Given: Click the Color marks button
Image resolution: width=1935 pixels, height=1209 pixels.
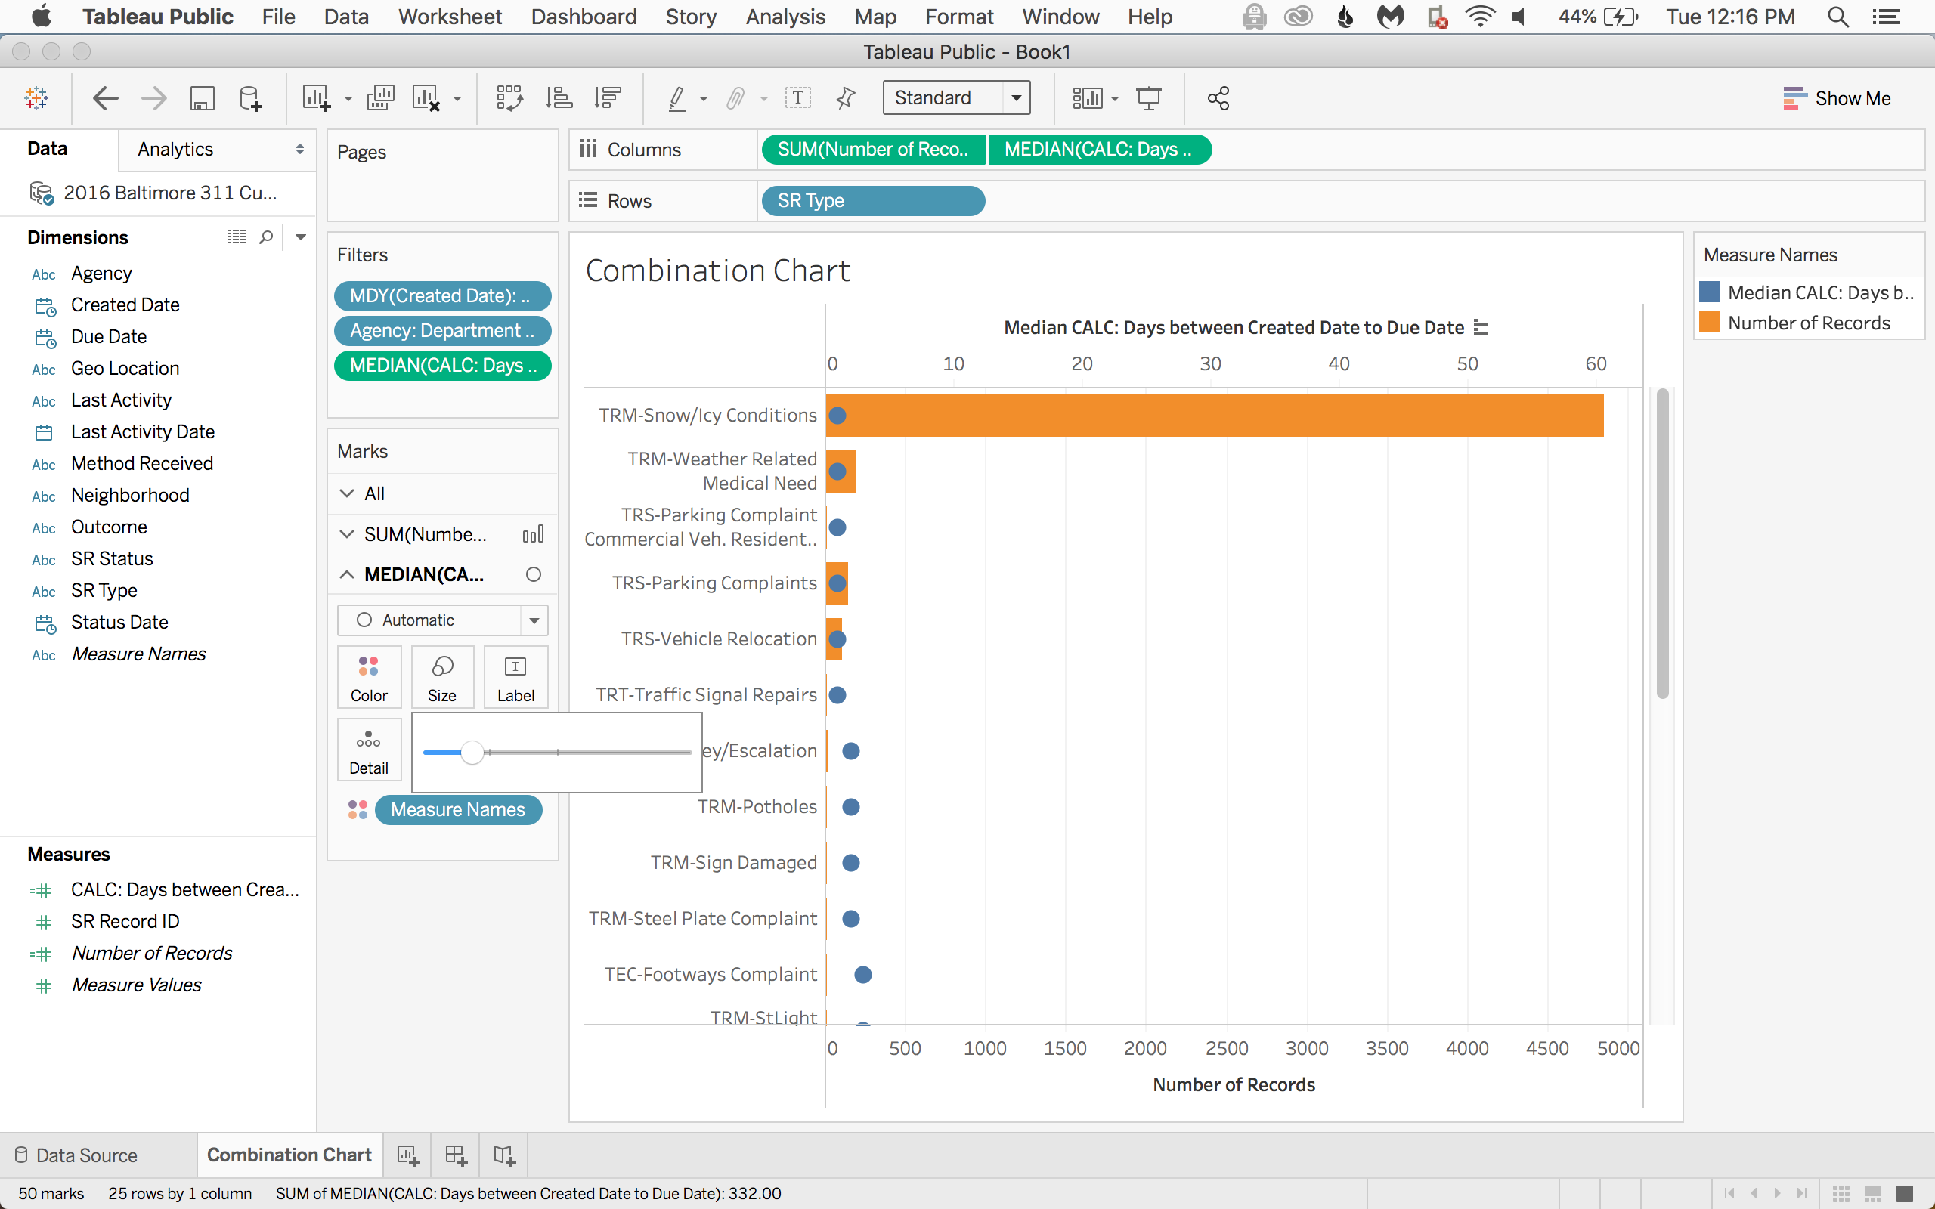Looking at the screenshot, I should 369,677.
